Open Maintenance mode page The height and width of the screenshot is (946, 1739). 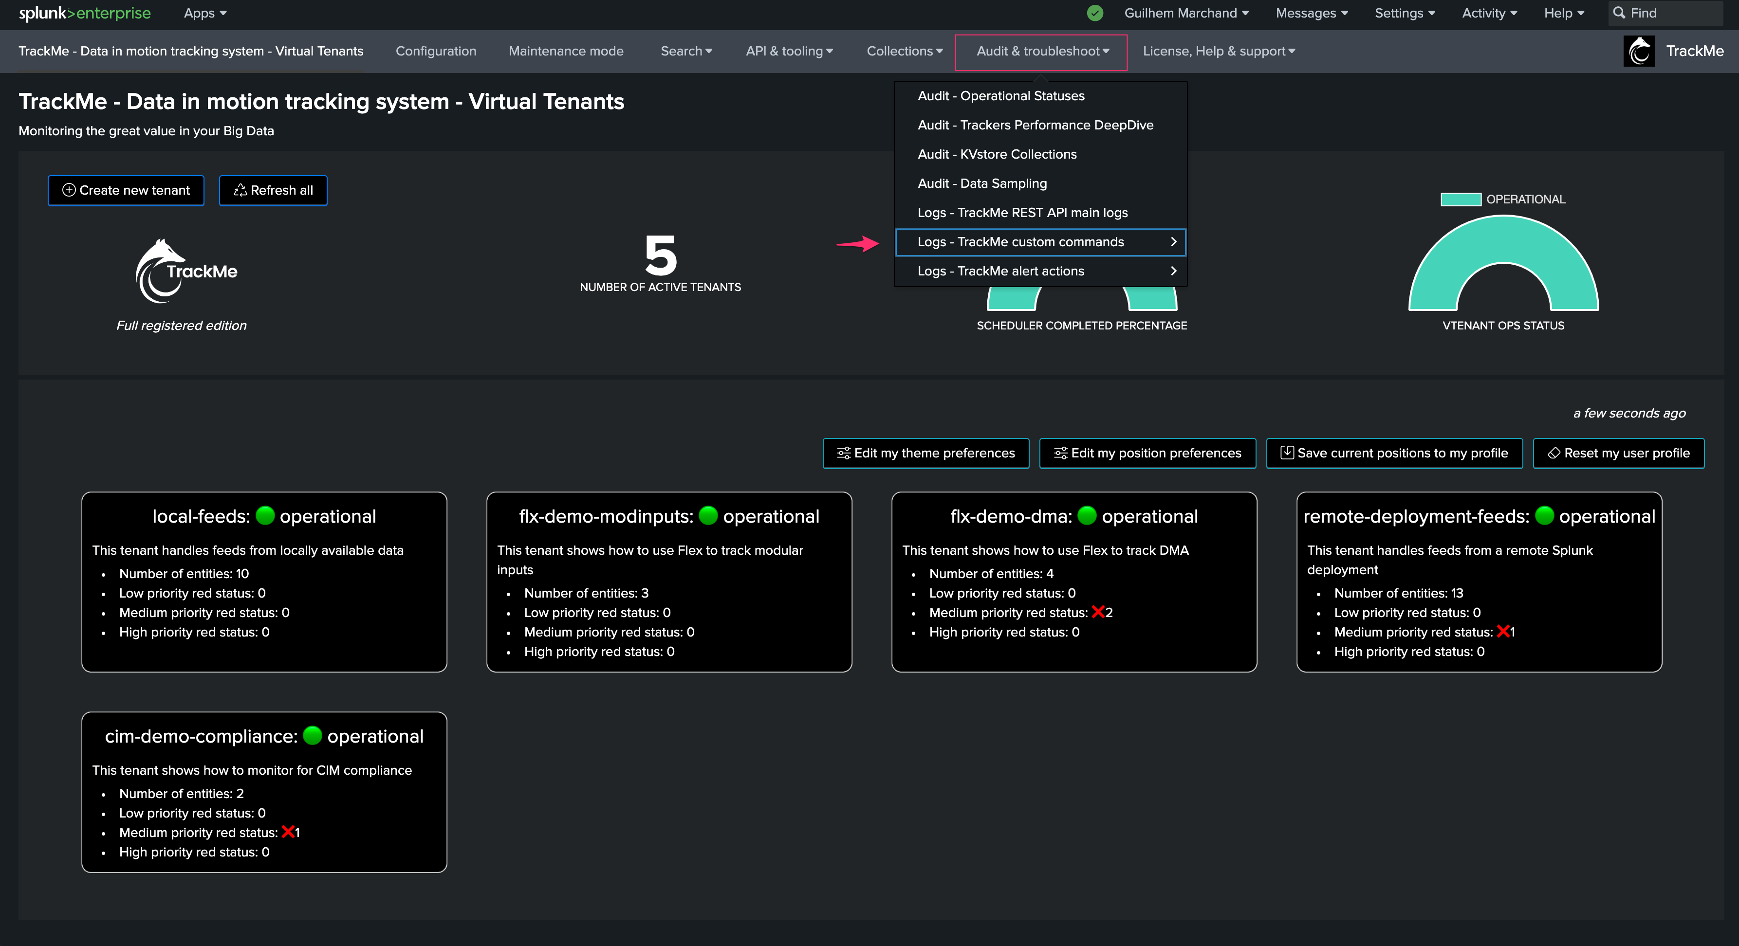(x=566, y=51)
